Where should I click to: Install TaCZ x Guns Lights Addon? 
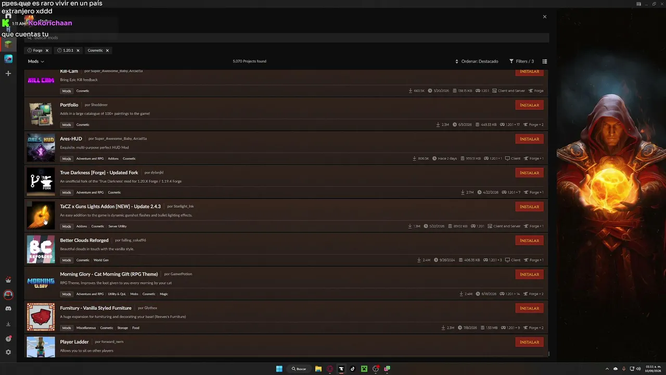pyautogui.click(x=530, y=207)
